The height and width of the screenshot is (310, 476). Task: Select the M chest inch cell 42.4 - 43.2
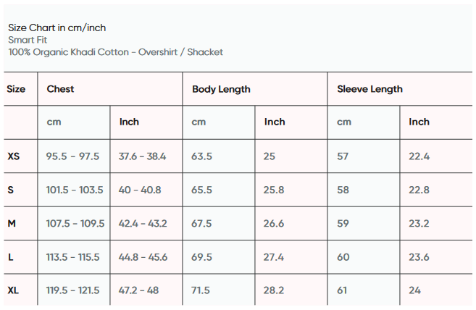(143, 224)
